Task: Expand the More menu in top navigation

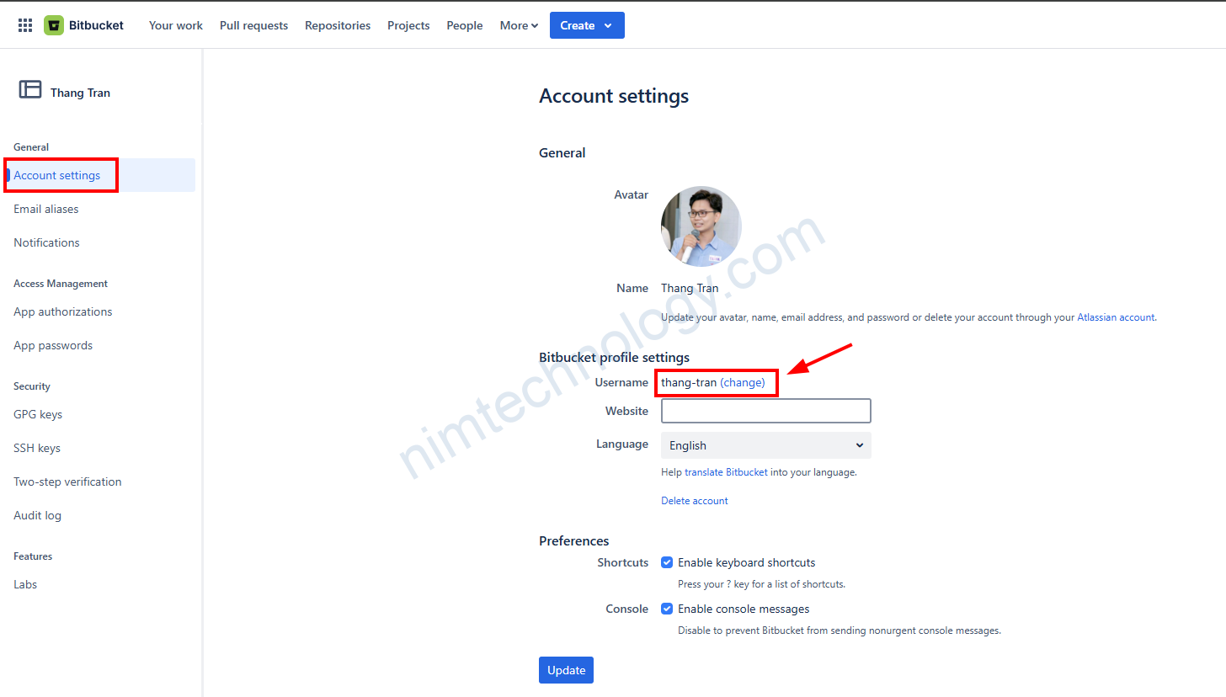Action: [519, 25]
